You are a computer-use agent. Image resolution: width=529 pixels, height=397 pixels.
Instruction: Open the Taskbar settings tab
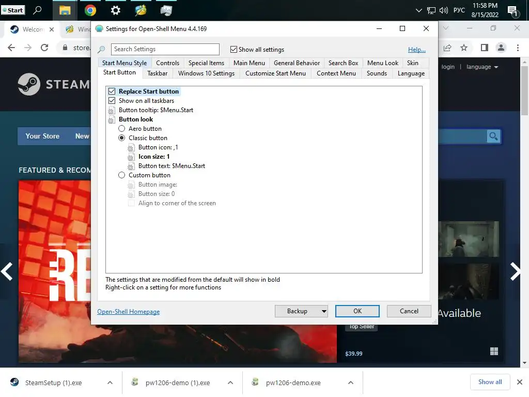pyautogui.click(x=157, y=73)
